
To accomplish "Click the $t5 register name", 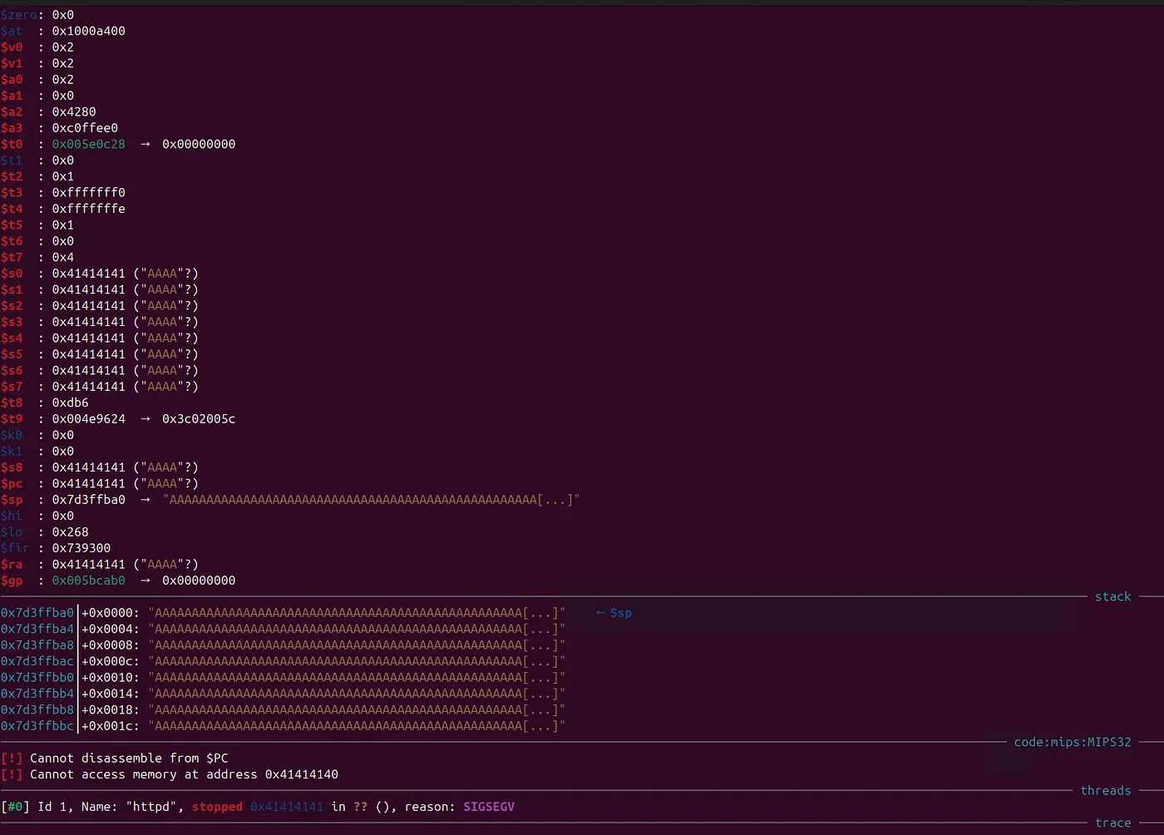I will tap(12, 225).
